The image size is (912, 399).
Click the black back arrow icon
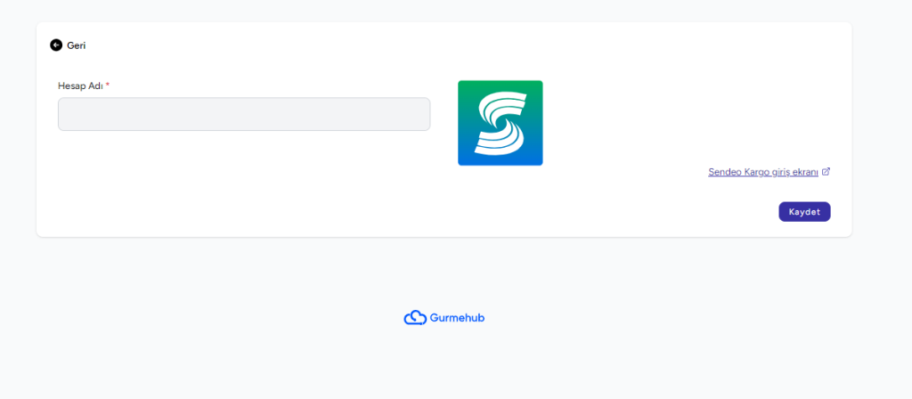tap(56, 45)
